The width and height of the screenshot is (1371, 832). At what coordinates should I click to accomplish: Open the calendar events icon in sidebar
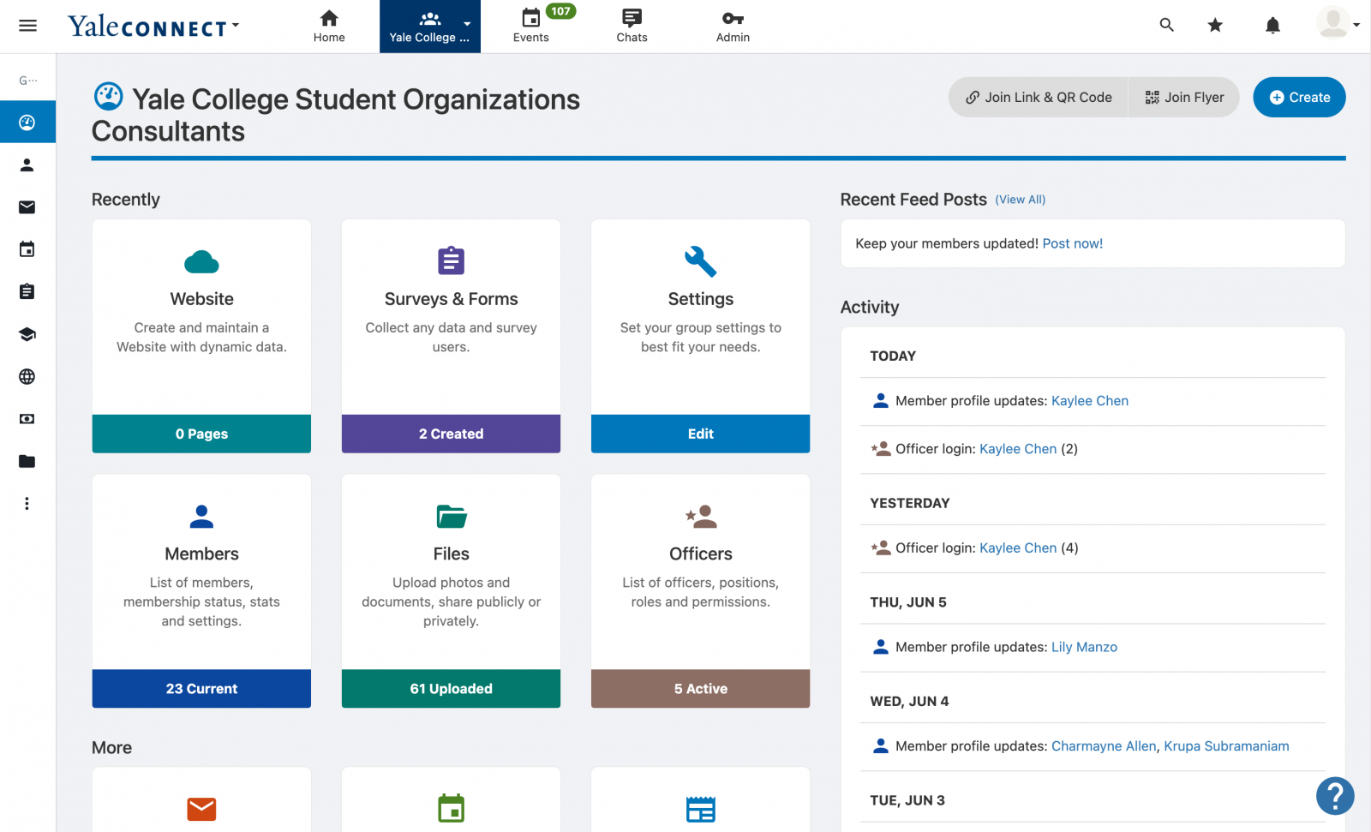coord(27,249)
